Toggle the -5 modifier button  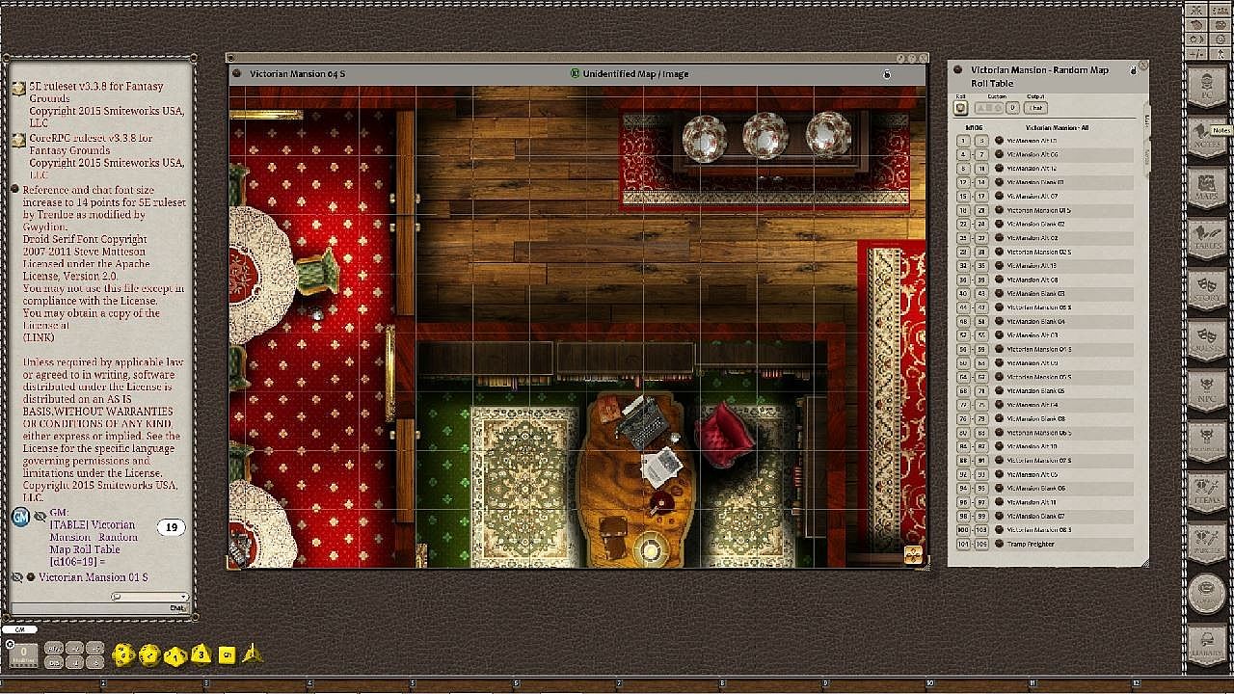(94, 662)
